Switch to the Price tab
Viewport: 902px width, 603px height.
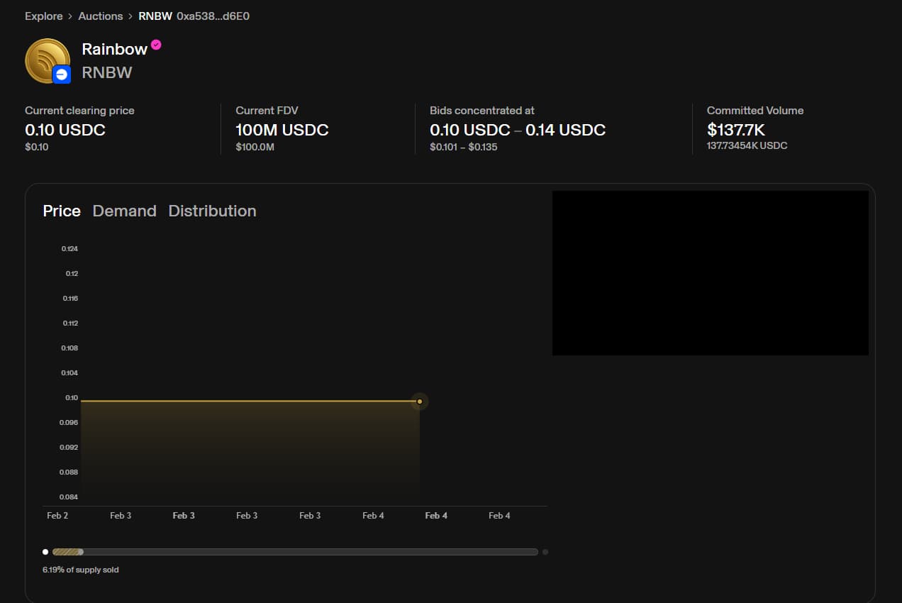[62, 211]
